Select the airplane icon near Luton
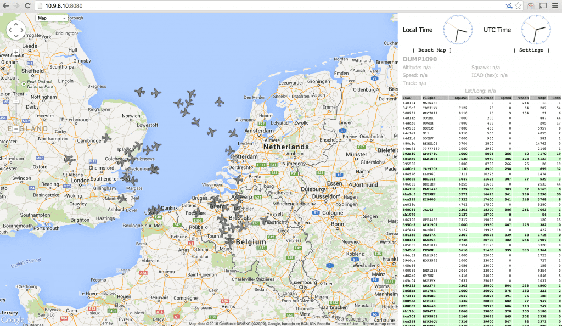Viewport: 562px width, 326px height. coord(68,159)
